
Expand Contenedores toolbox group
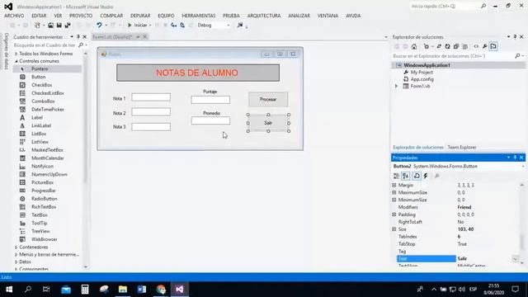coord(16,247)
